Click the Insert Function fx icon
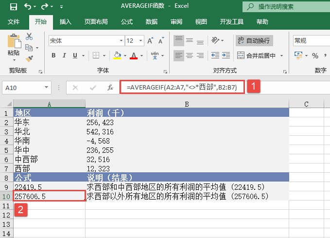The width and height of the screenshot is (330, 238). pos(110,88)
